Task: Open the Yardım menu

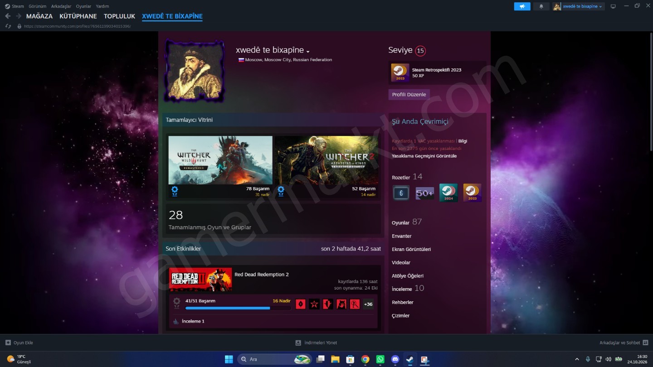Action: (x=102, y=6)
